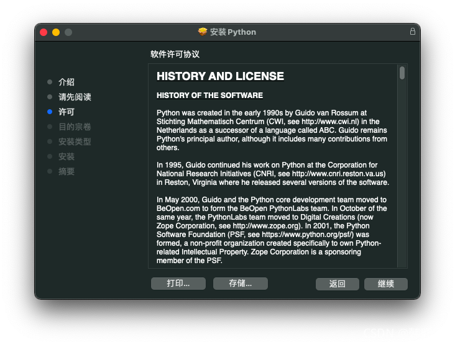Click the 打印... (Print) button
Image resolution: width=455 pixels, height=345 pixels.
pyautogui.click(x=178, y=284)
